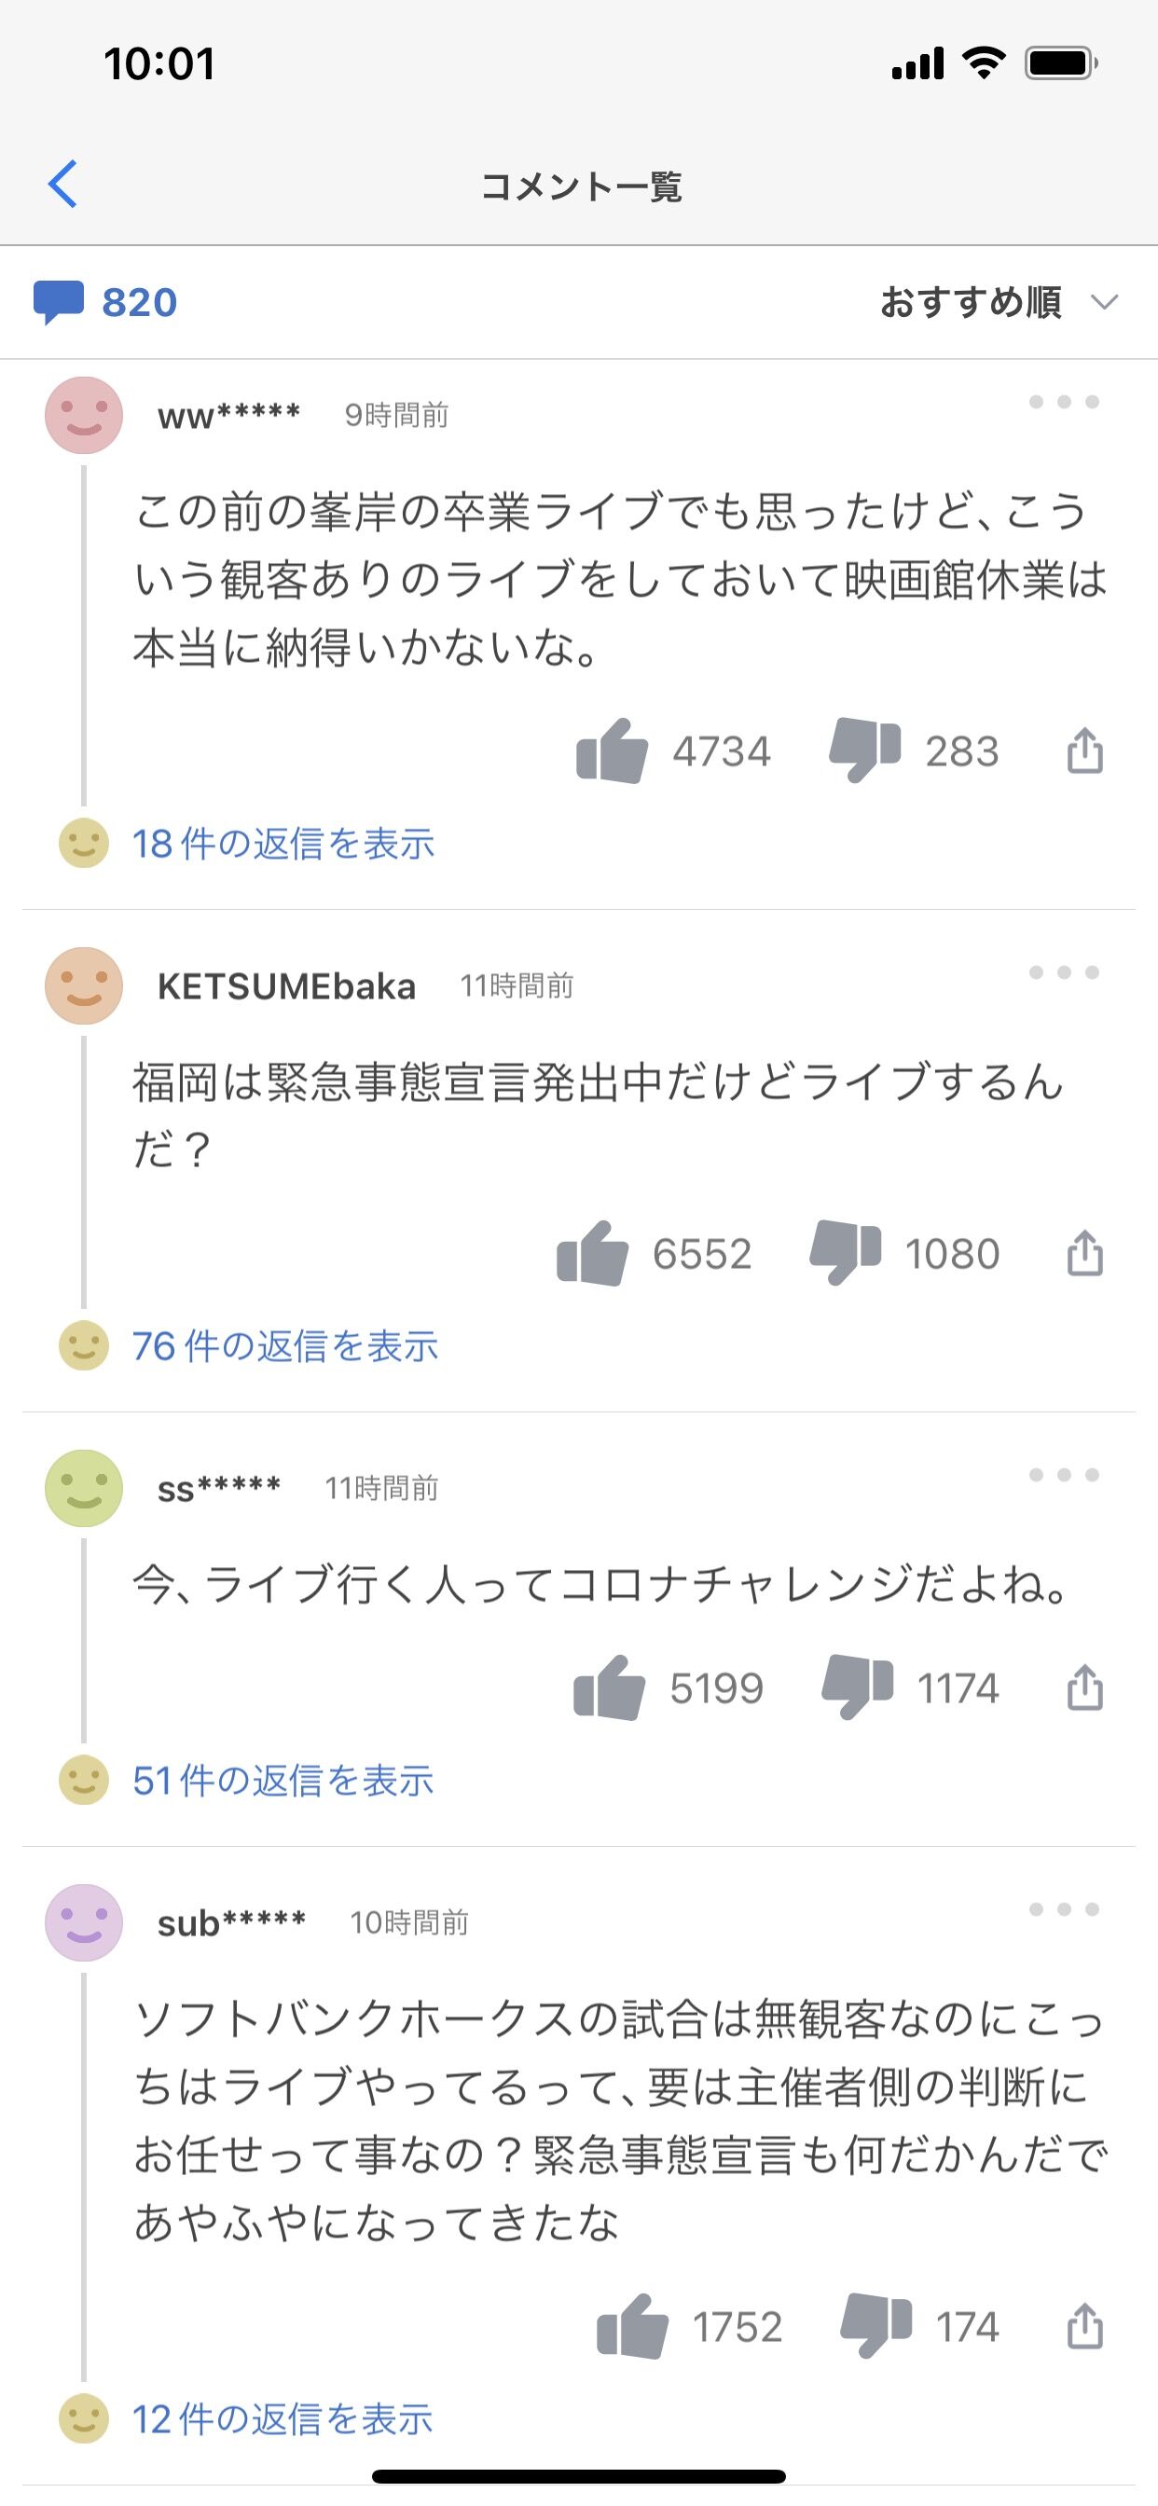Open the three-dot menu on ww***** comment

[x=1064, y=402]
